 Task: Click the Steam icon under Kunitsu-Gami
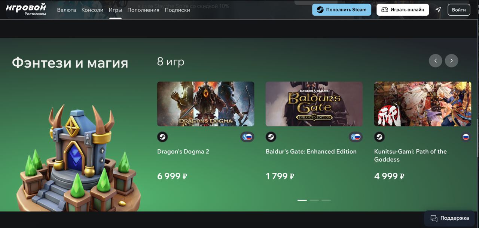click(379, 137)
